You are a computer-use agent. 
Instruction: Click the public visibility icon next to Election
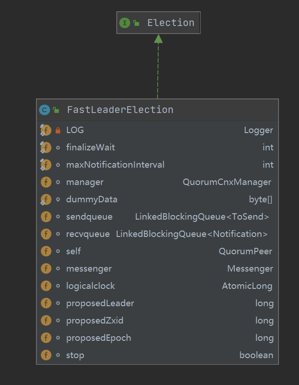pos(136,23)
